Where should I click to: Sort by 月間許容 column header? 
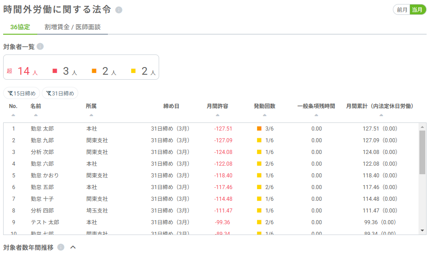217,106
